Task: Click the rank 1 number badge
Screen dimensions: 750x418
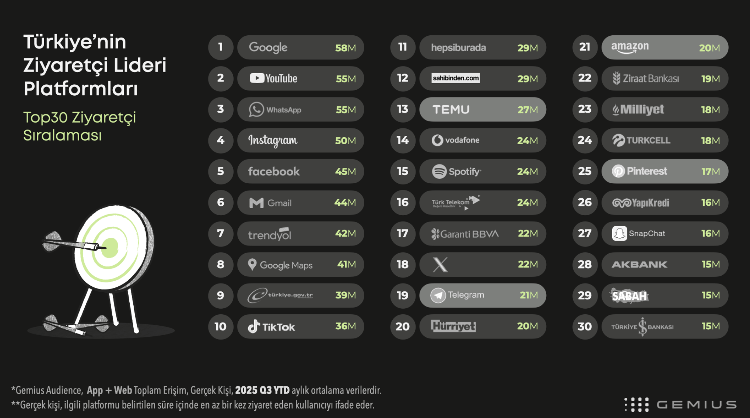Action: click(221, 47)
